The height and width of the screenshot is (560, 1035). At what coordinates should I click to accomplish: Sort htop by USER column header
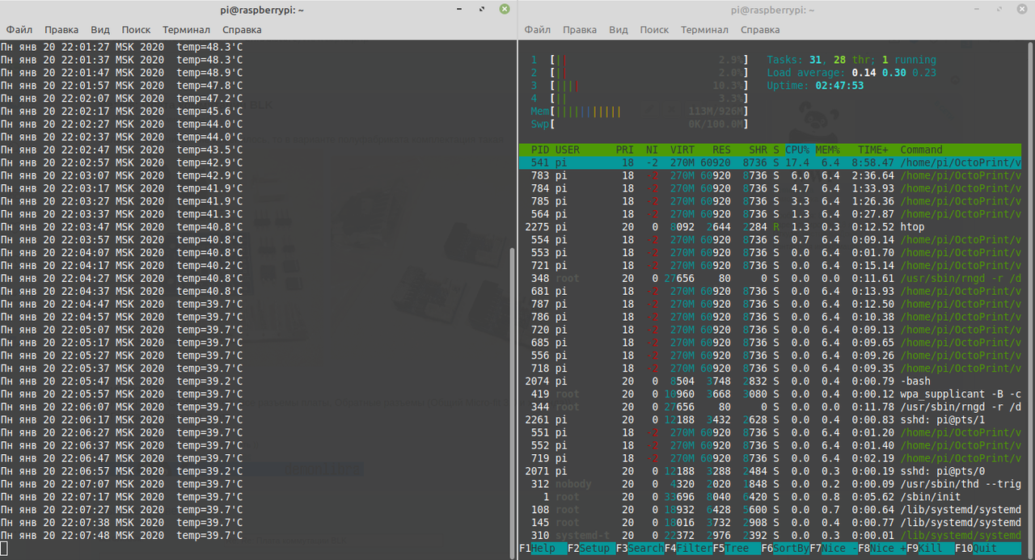click(x=568, y=149)
